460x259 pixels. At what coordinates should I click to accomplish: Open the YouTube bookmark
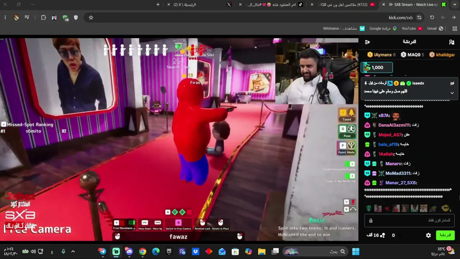pos(412,28)
